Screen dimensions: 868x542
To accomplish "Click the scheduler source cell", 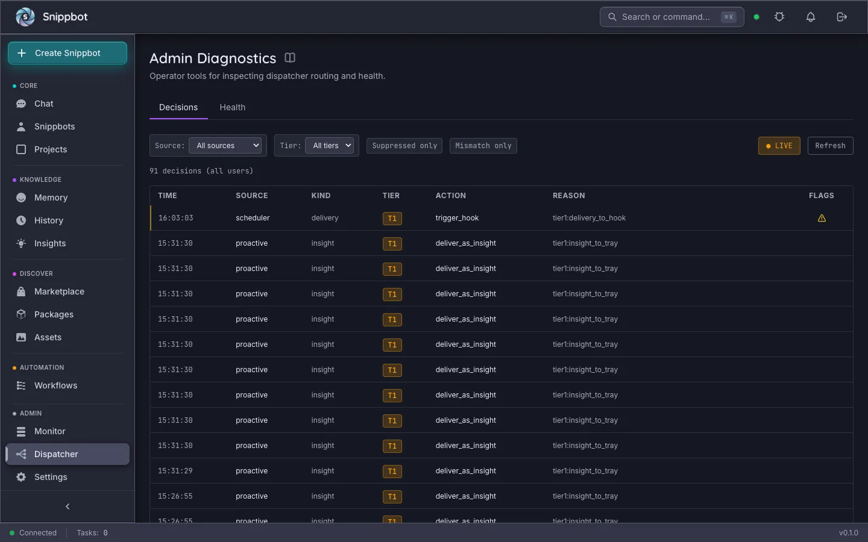I will pyautogui.click(x=253, y=218).
